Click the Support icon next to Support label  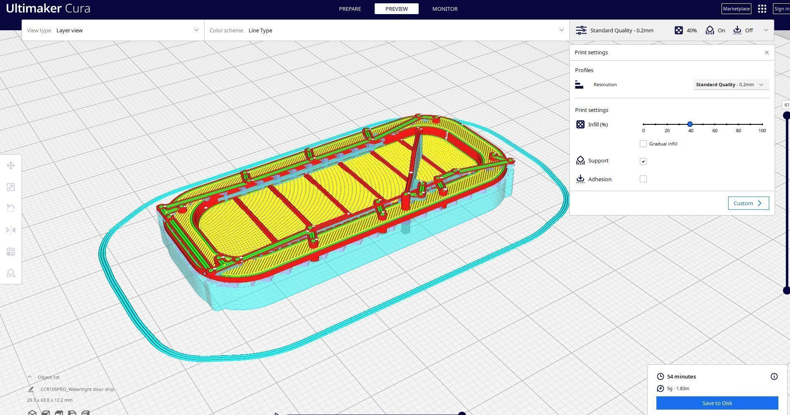(580, 161)
